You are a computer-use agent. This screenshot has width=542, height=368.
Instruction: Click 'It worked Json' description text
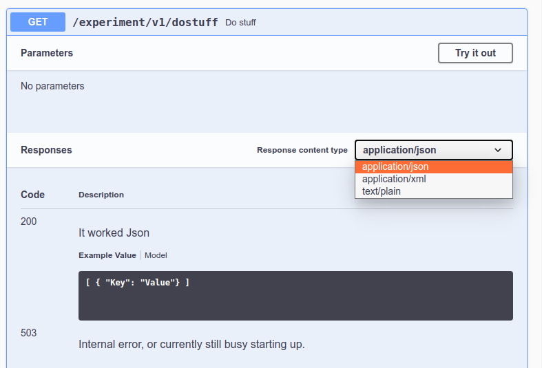(x=114, y=232)
